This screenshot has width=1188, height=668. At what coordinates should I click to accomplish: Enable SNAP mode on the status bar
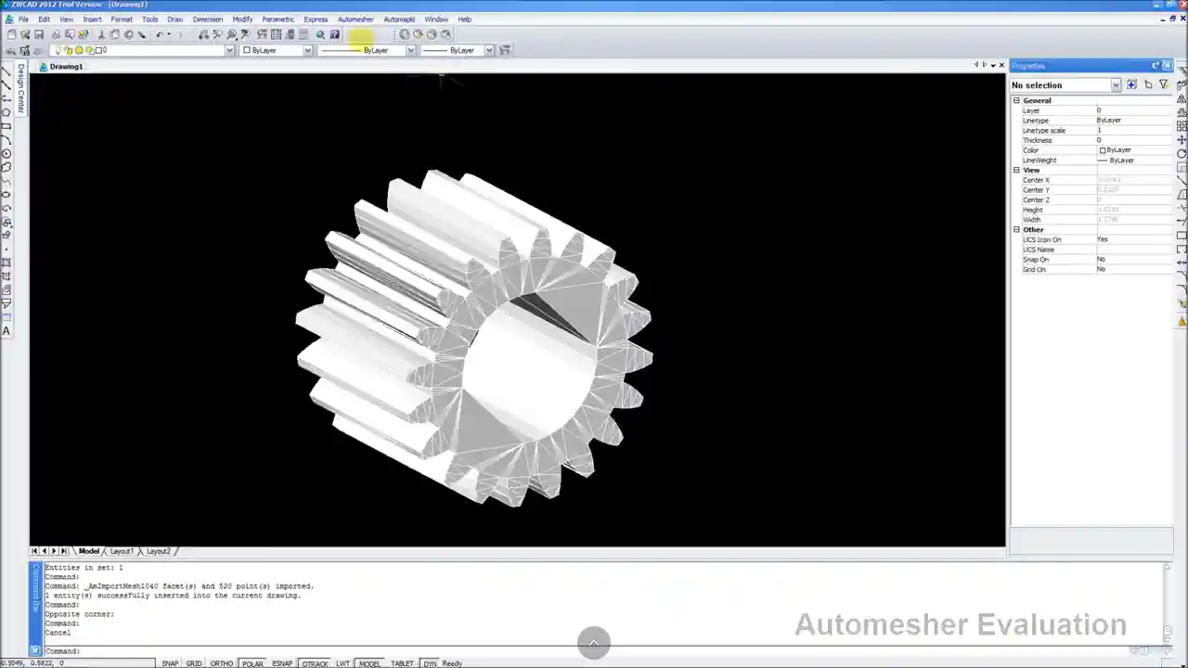click(x=170, y=663)
